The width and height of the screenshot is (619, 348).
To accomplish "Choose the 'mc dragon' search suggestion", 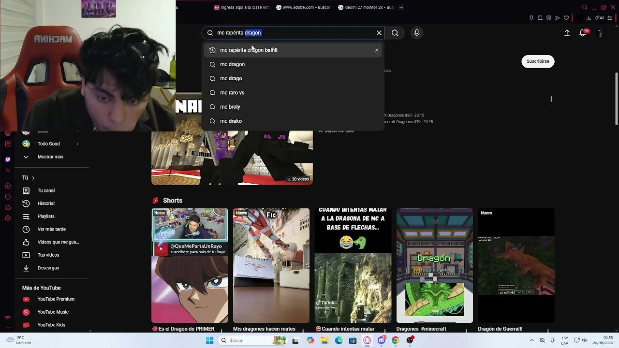I will pos(293,64).
